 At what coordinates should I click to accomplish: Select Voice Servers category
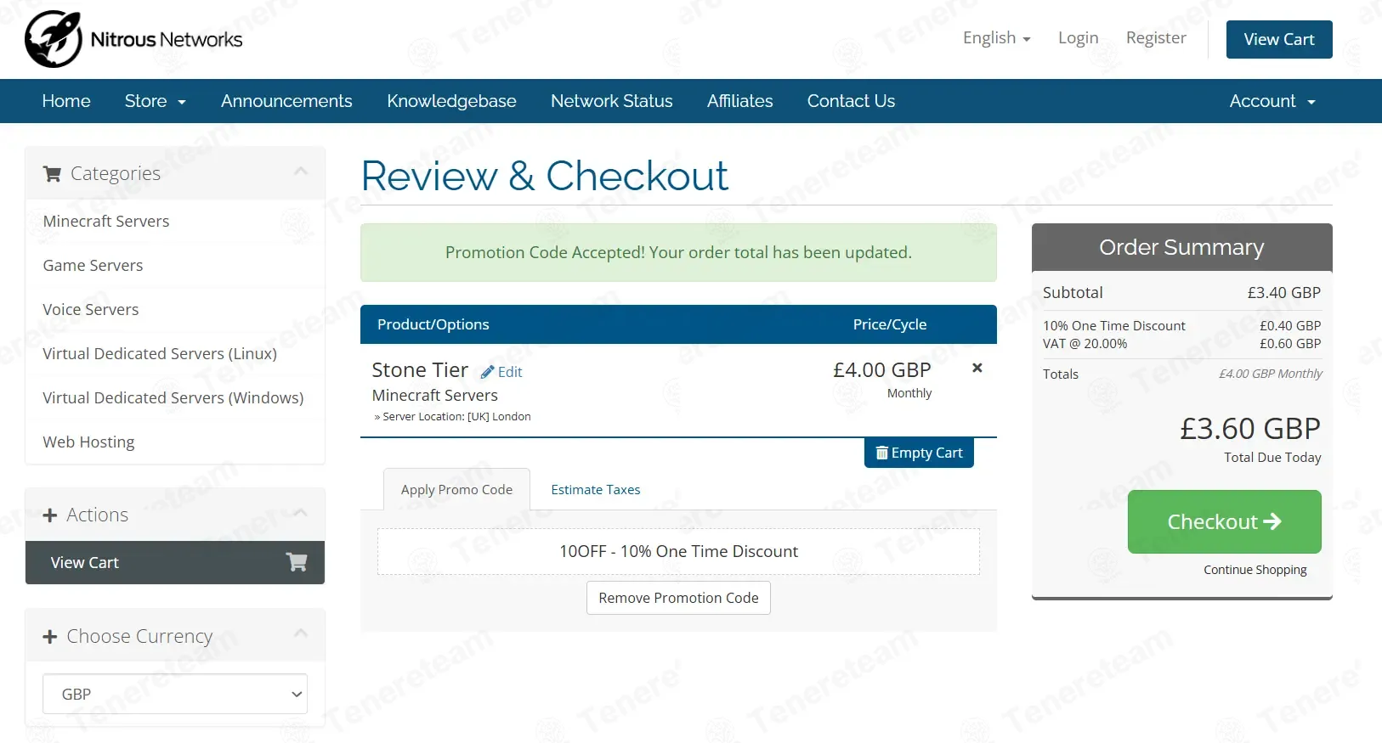[175, 309]
